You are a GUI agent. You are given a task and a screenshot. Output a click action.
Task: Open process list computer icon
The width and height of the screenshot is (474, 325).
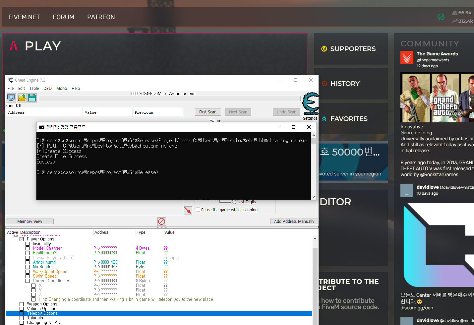point(11,98)
